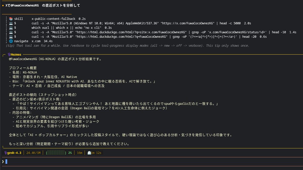This screenshot has height=170, width=303.
Task: Click the 'which xurl || which x' command
Action: click(x=67, y=28)
